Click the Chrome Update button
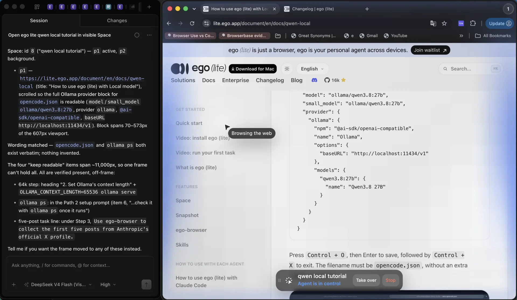The image size is (517, 300). (x=500, y=23)
